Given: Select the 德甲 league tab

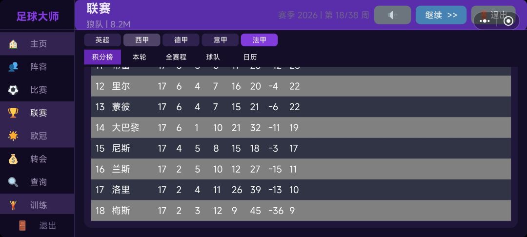Looking at the screenshot, I should coord(181,40).
